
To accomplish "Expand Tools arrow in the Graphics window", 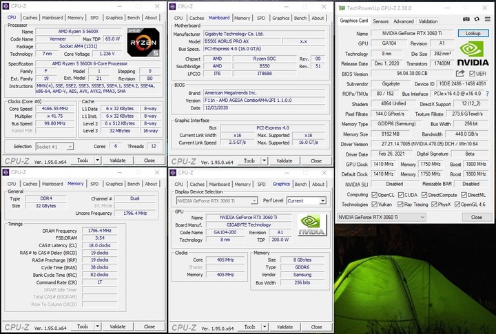I will tap(265, 326).
